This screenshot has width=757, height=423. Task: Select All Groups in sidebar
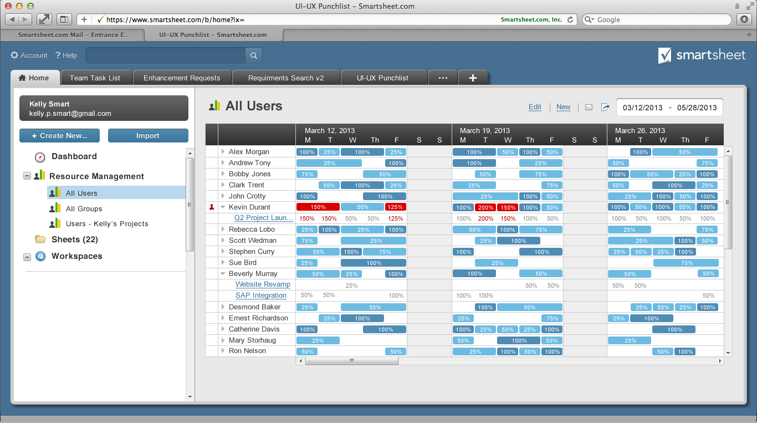84,208
